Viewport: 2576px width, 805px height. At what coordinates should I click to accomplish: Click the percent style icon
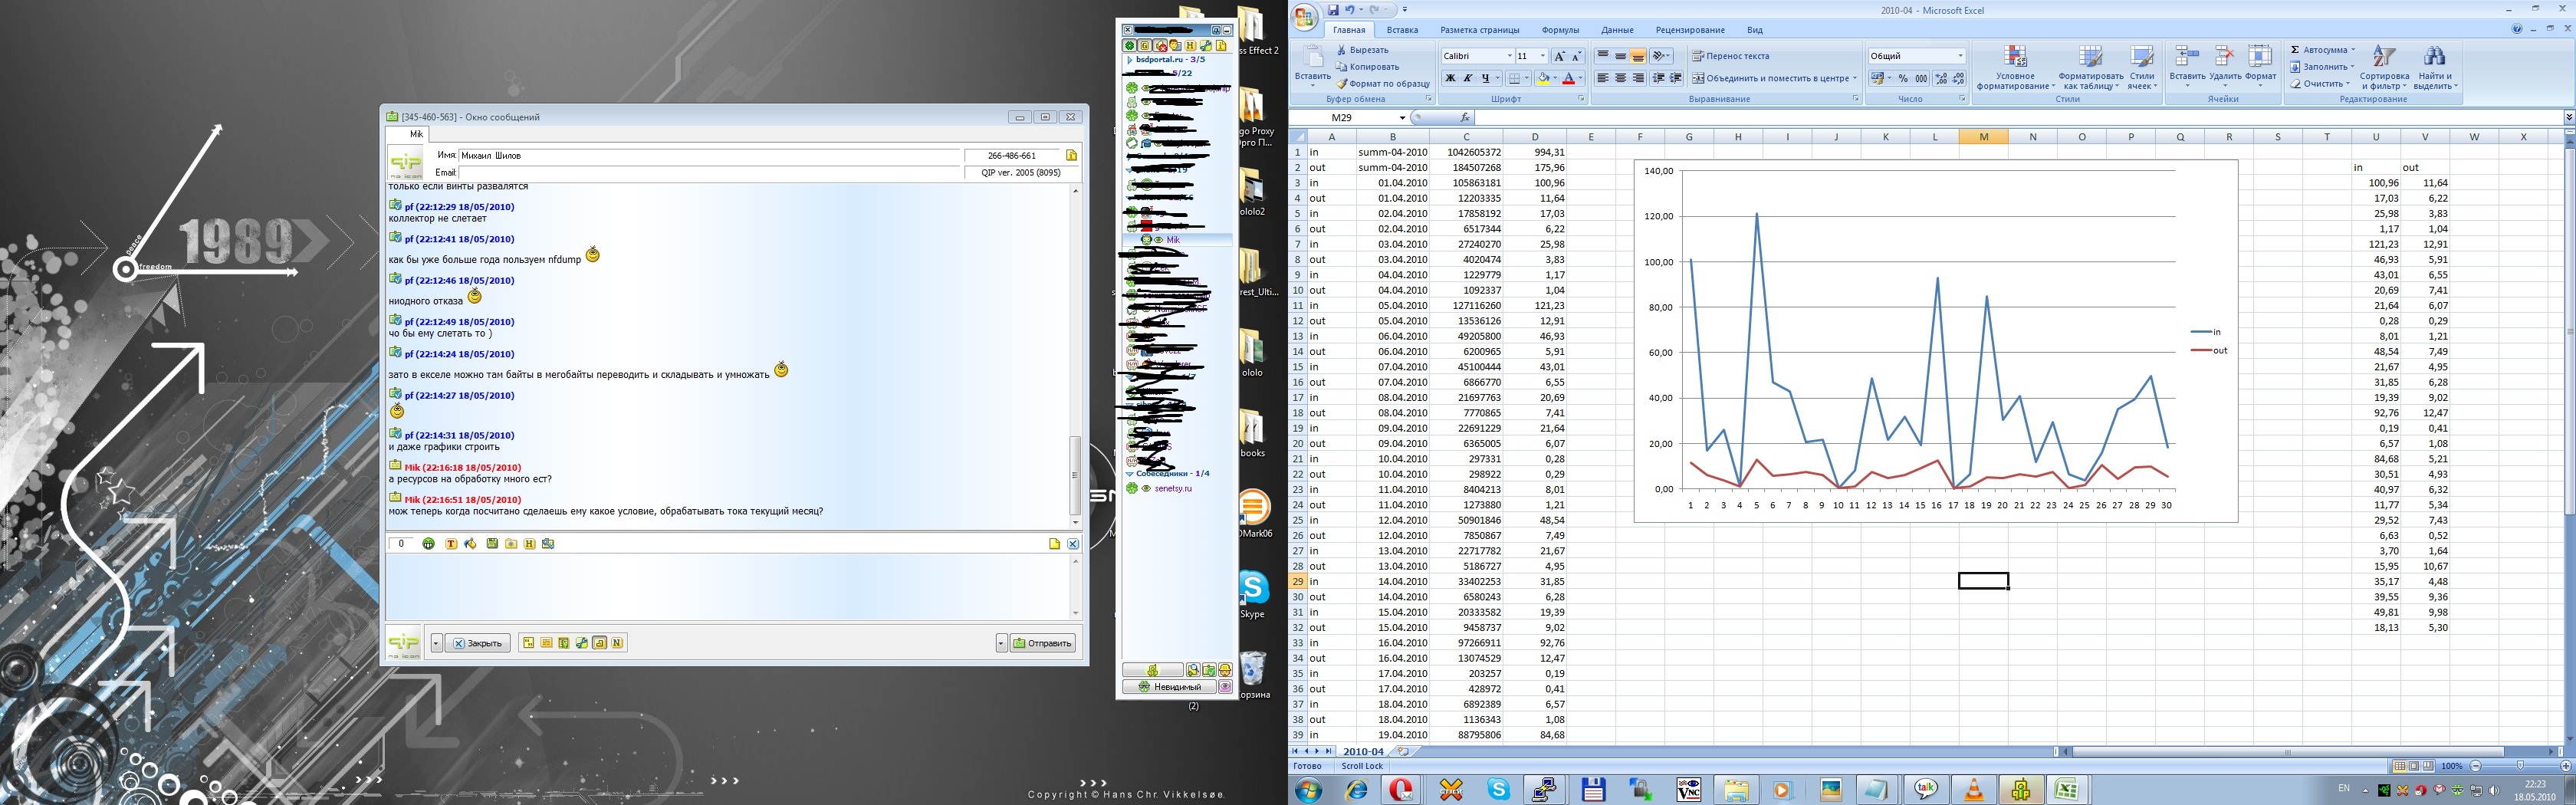[x=1903, y=78]
